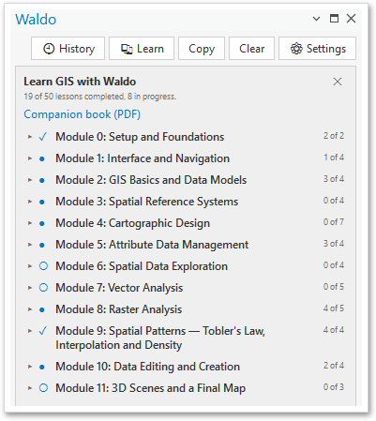Screen dimensions: 376x421
Task: Click the Module 0 completed checkmark icon
Action: coord(43,137)
